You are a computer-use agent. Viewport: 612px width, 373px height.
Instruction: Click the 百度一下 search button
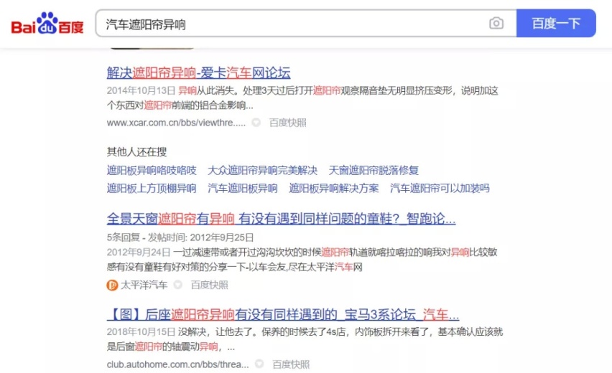pyautogui.click(x=556, y=24)
